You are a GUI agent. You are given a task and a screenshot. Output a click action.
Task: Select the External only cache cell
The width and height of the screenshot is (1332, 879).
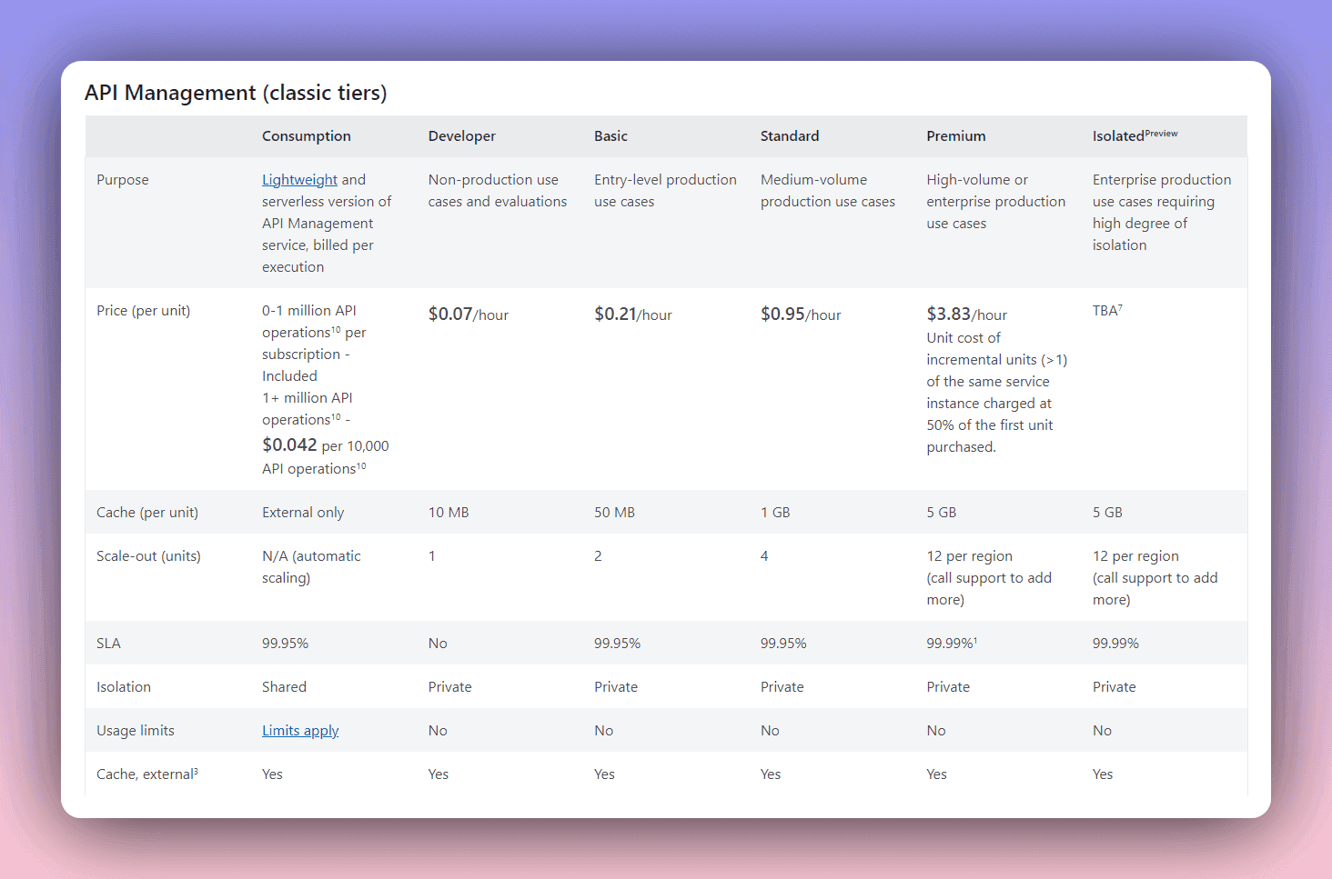pyautogui.click(x=303, y=513)
